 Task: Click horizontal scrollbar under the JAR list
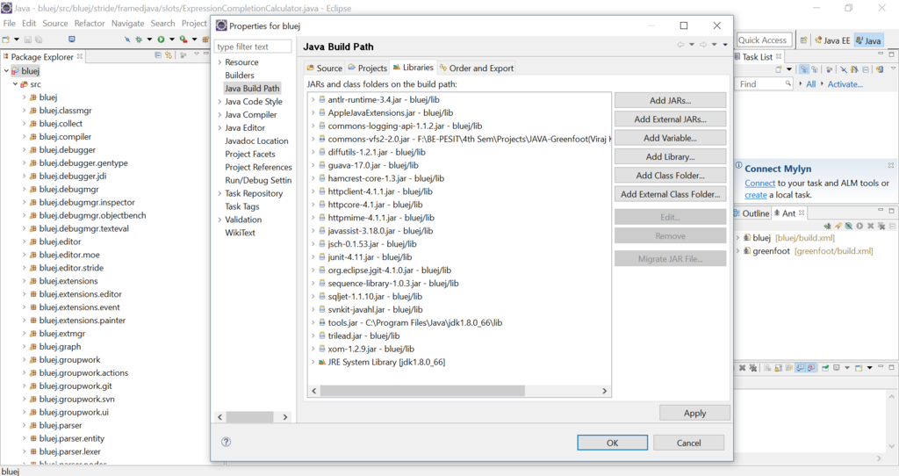point(422,391)
